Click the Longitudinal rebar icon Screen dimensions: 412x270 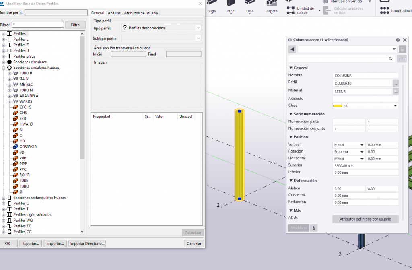[x=384, y=10]
